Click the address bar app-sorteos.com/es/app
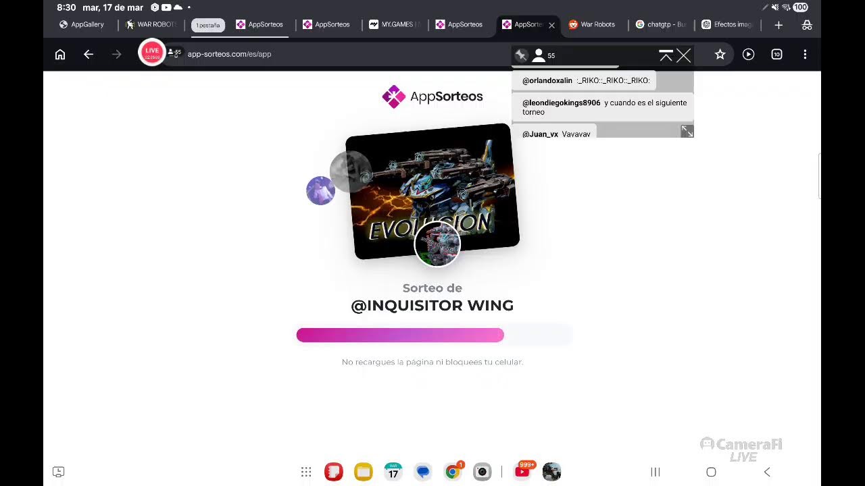Image resolution: width=865 pixels, height=486 pixels. [x=229, y=55]
